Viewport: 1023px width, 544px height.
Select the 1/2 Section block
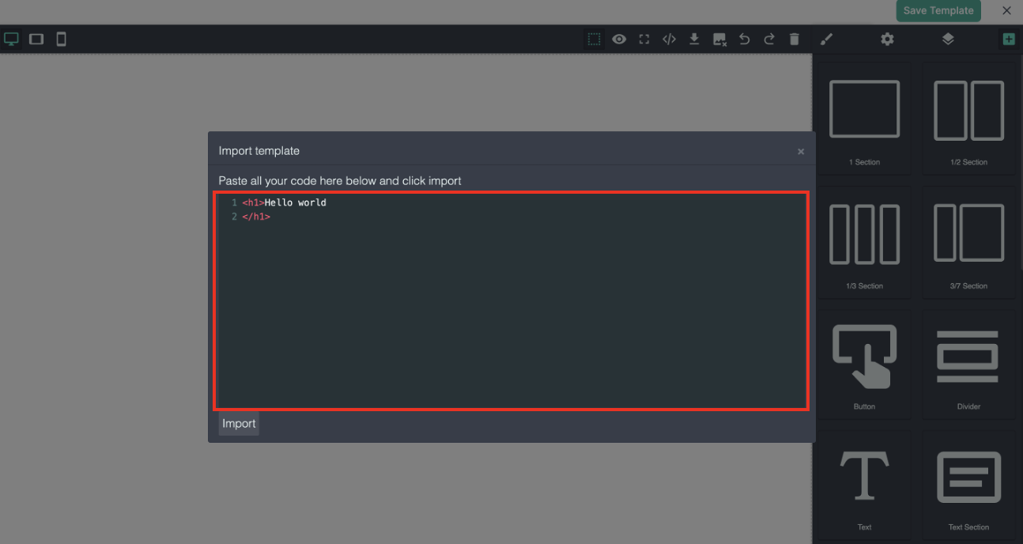968,119
